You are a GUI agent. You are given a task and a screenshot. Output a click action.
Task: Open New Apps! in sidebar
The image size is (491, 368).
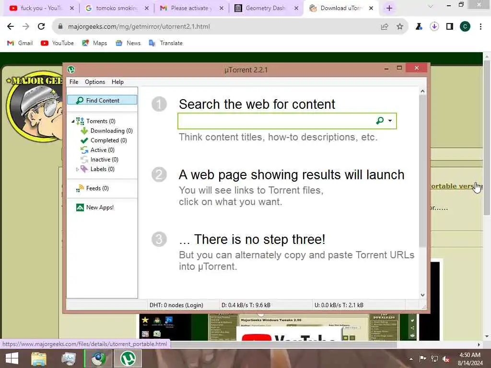[x=100, y=207]
